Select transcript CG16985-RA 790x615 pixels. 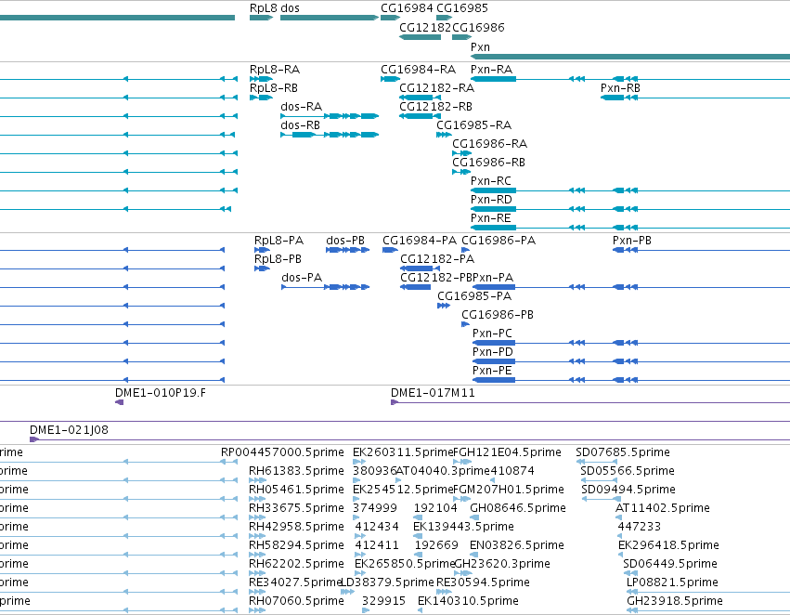[444, 135]
